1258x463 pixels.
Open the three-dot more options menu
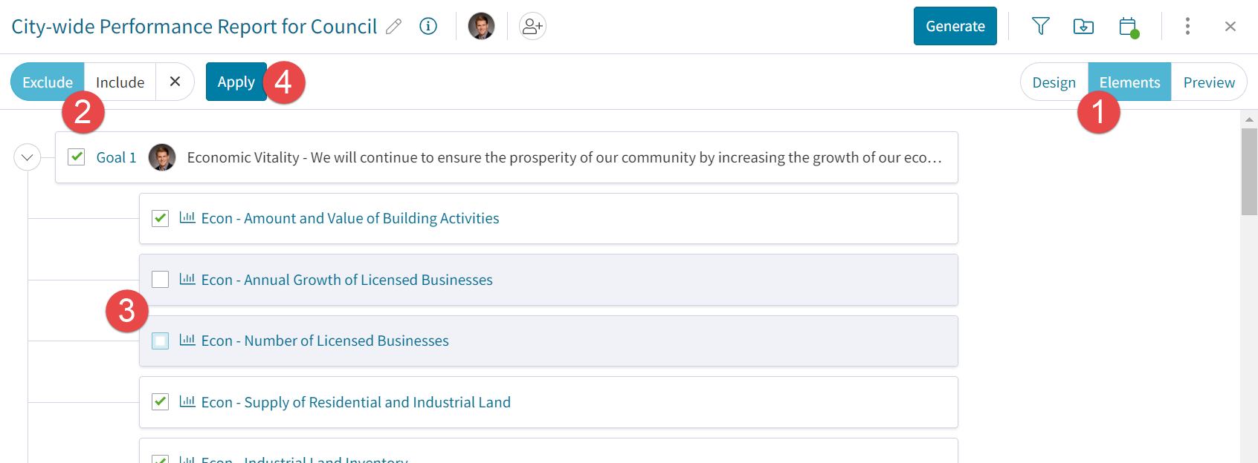1187,26
